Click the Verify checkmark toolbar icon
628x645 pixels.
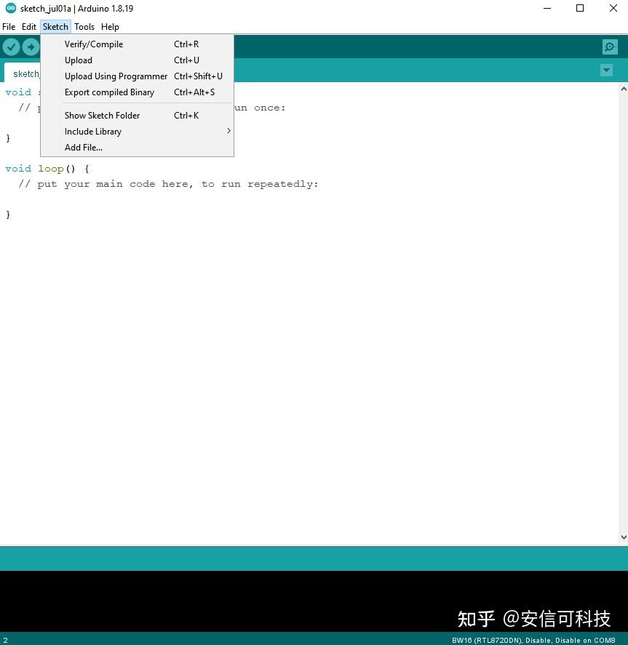pyautogui.click(x=12, y=47)
